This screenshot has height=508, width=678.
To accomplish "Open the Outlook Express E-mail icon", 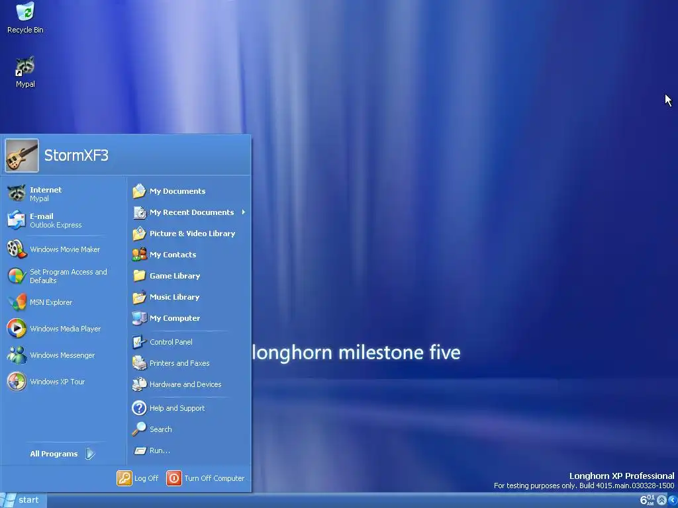I will 17,220.
